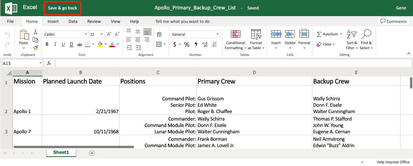This screenshot has height=166, width=413.
Task: Click Save & go back
Action: 62,8
